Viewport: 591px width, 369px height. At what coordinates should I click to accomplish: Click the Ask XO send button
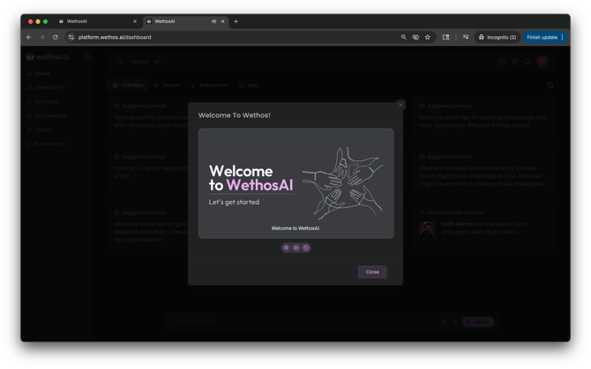pyautogui.click(x=478, y=322)
